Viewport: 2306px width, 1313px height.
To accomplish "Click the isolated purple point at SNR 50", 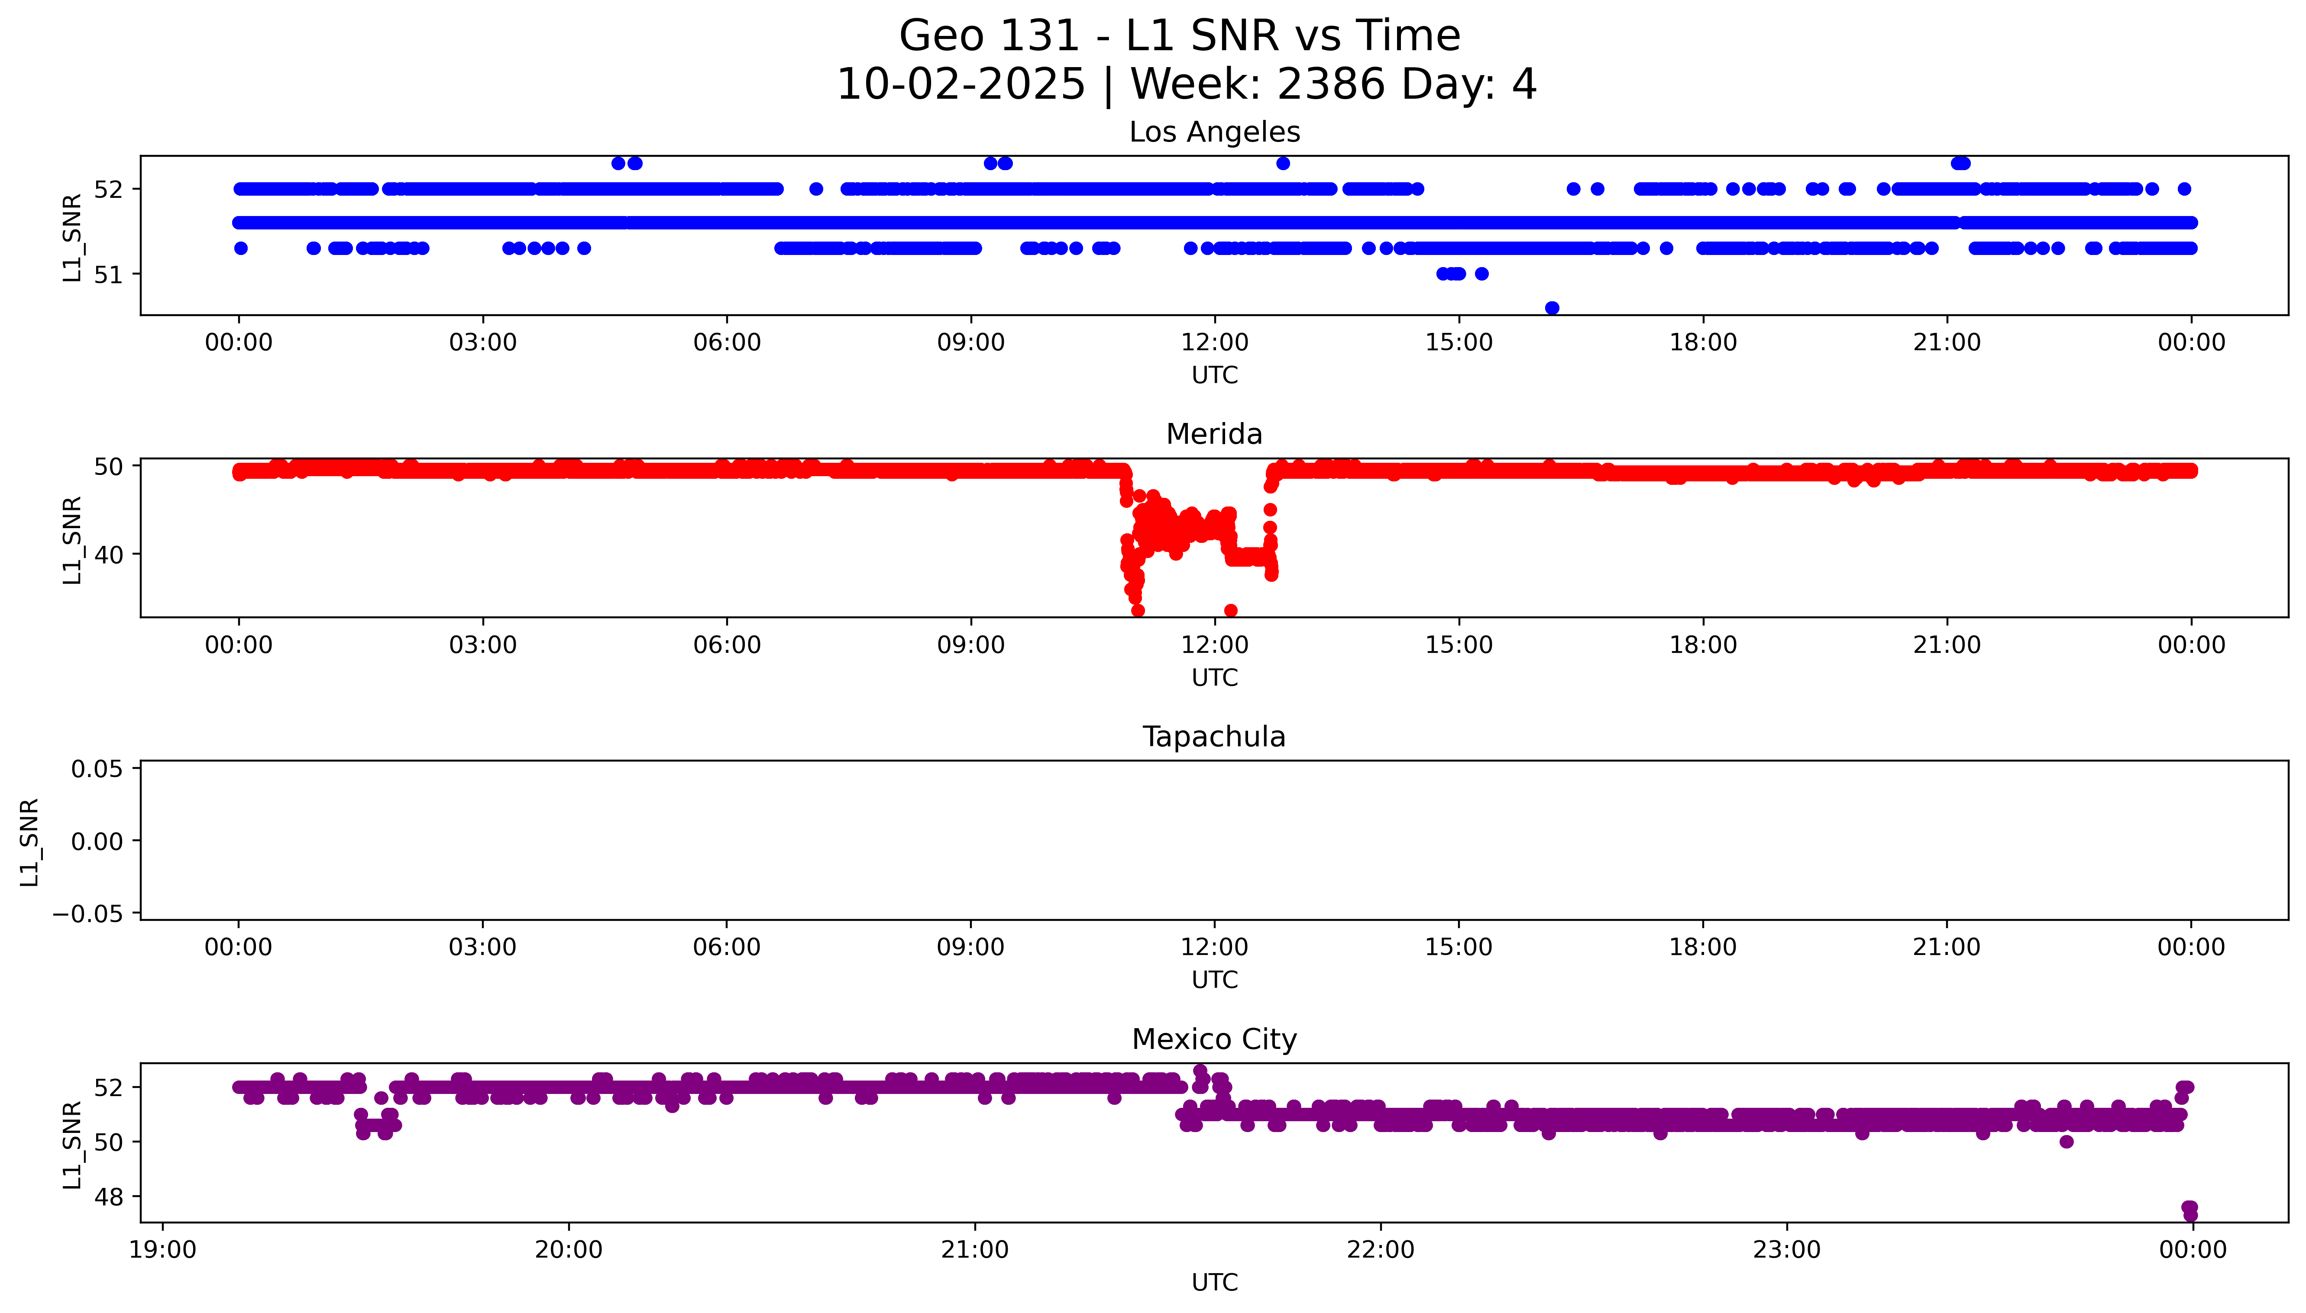I will point(2066,1142).
